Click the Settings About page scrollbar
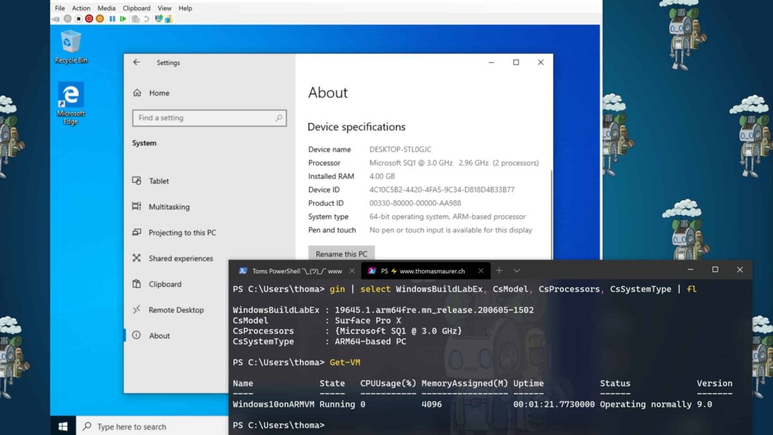 pos(551,193)
